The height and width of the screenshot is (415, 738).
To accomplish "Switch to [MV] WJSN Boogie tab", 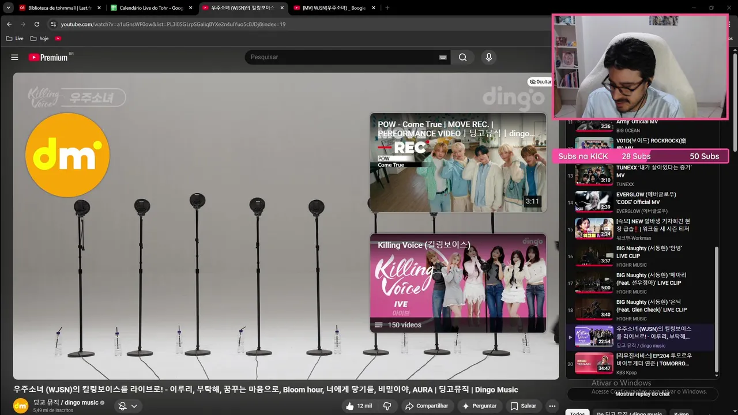I will [333, 7].
